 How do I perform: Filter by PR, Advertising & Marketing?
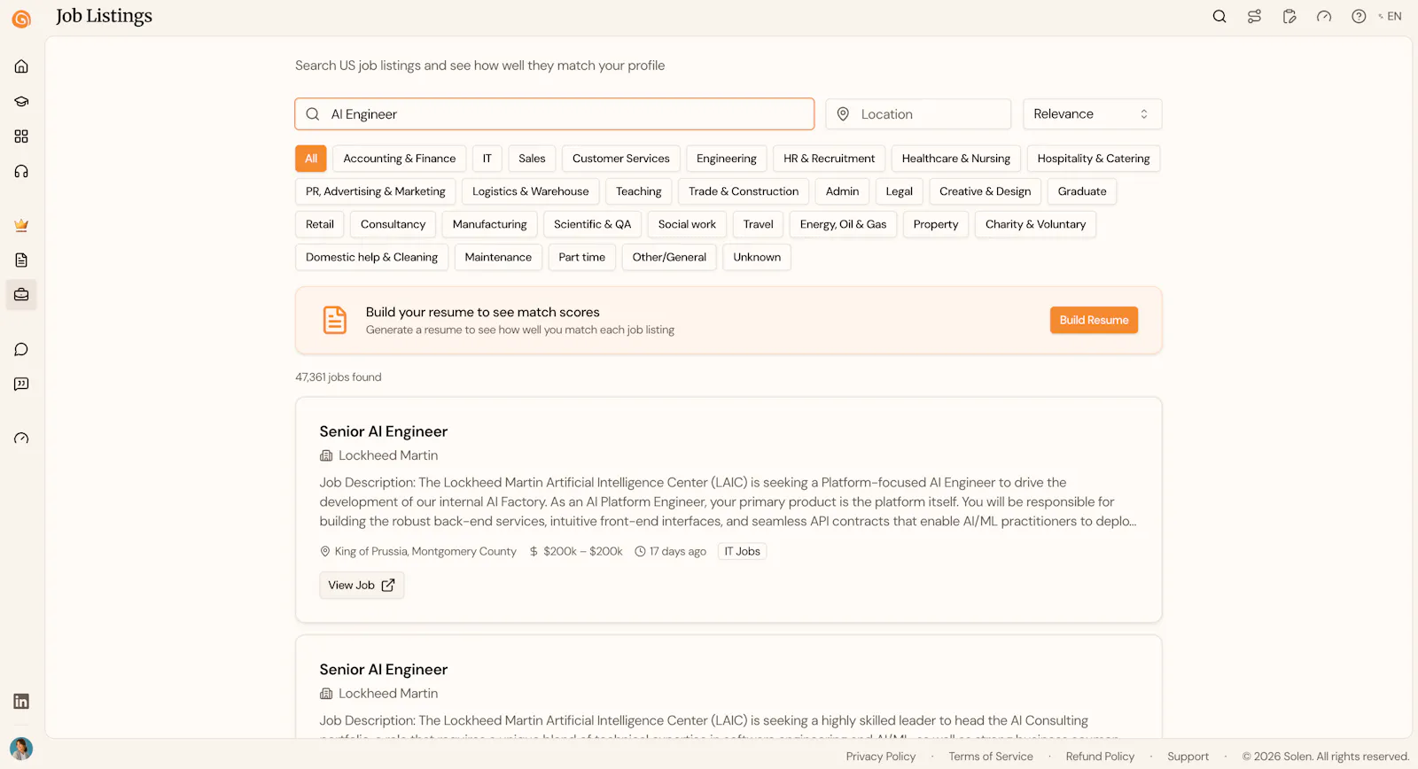[x=376, y=191]
